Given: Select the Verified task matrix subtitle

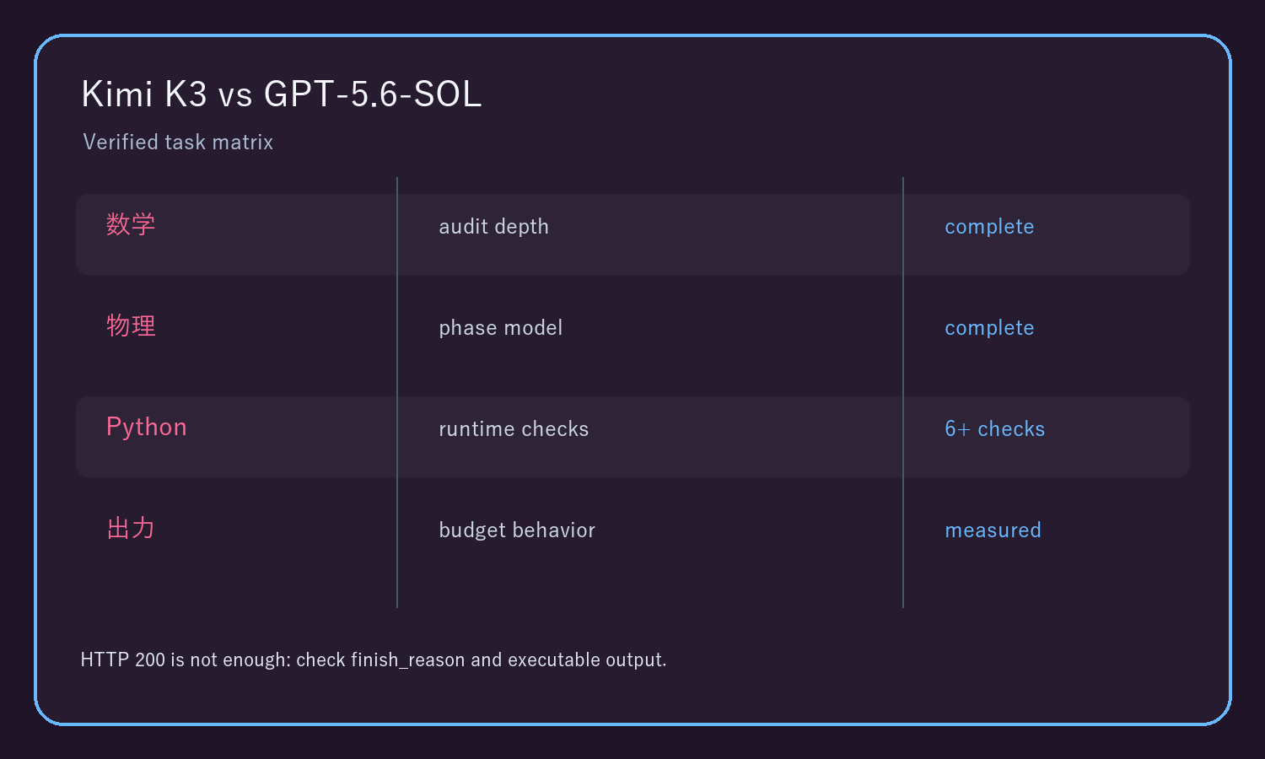Looking at the screenshot, I should pyautogui.click(x=178, y=142).
